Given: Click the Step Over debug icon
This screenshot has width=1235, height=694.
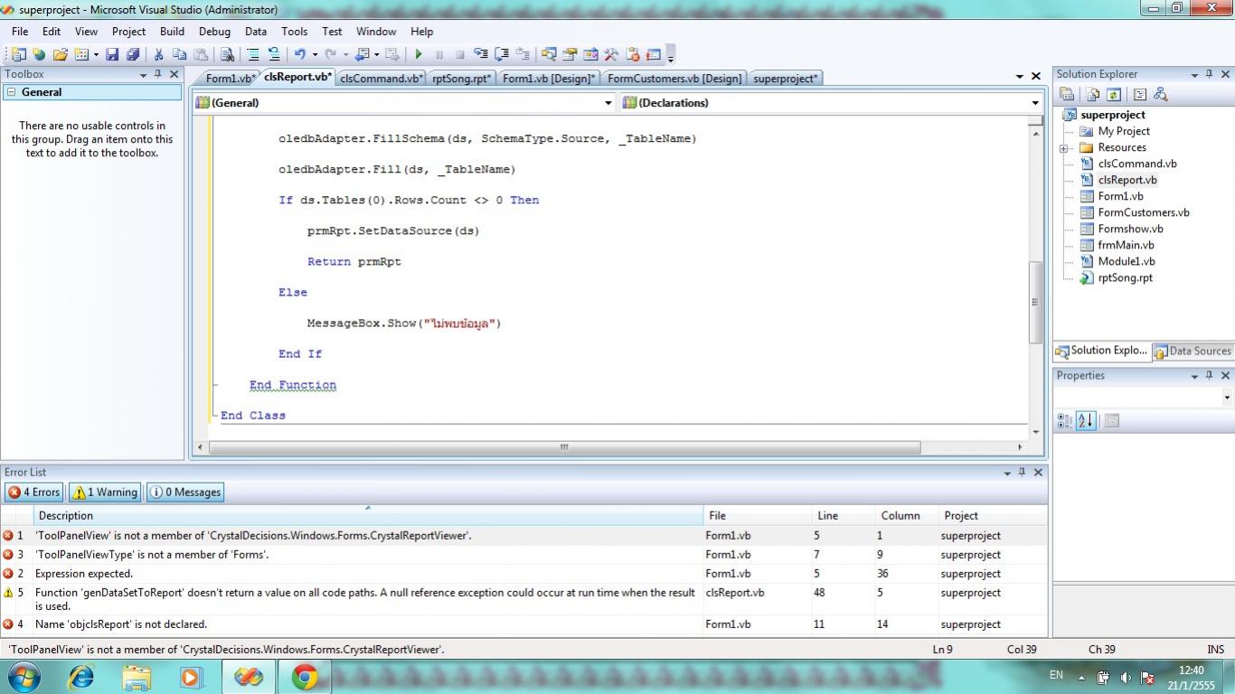Looking at the screenshot, I should [x=502, y=54].
